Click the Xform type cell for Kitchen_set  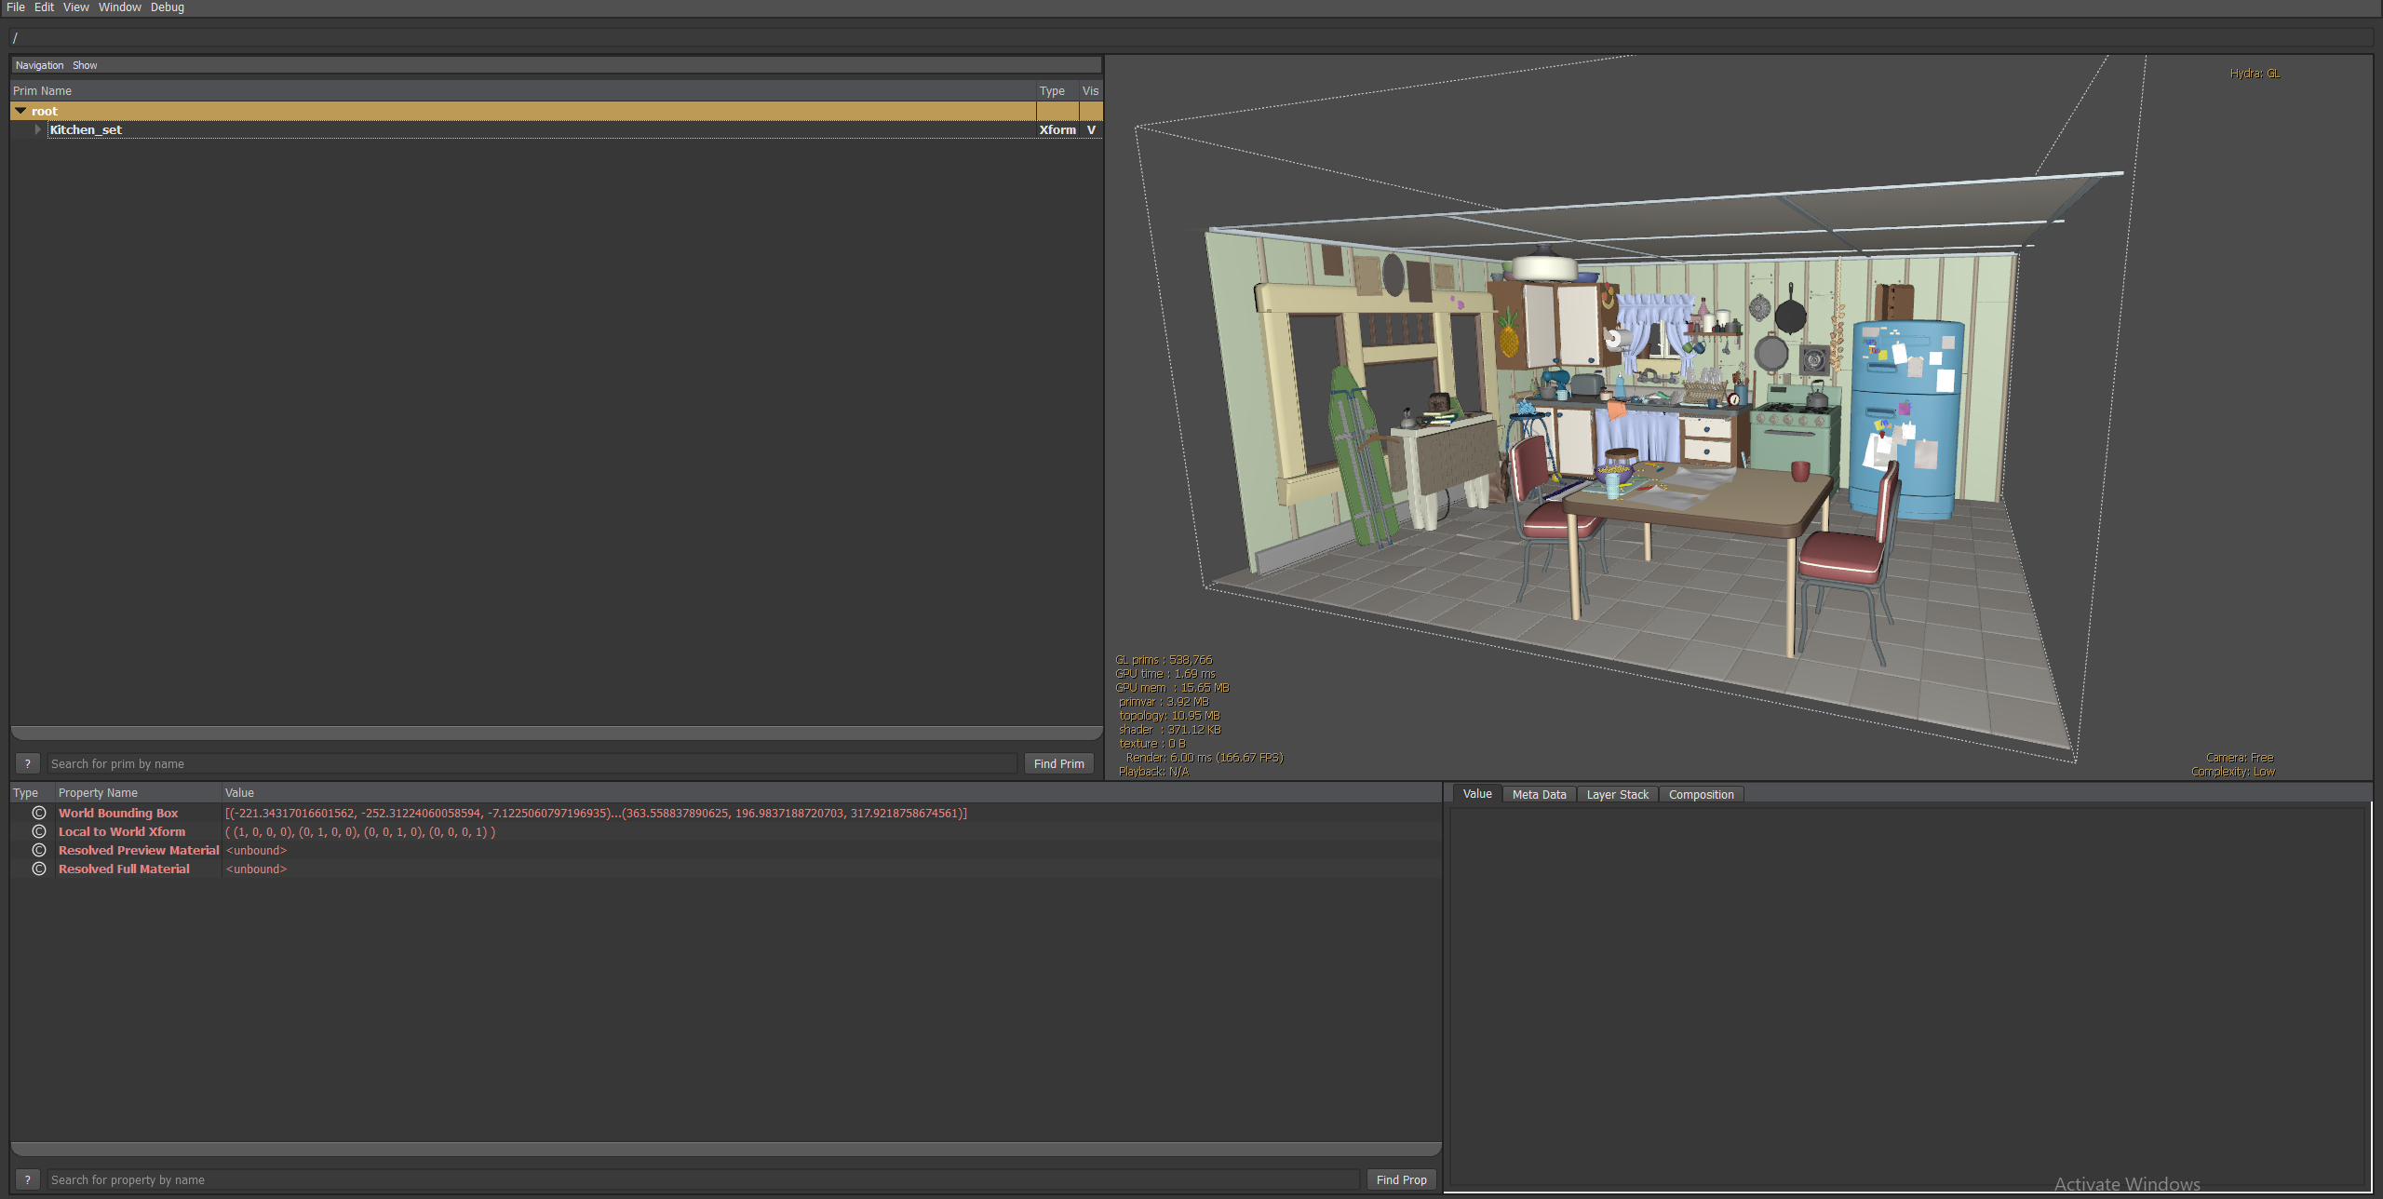click(x=1057, y=129)
